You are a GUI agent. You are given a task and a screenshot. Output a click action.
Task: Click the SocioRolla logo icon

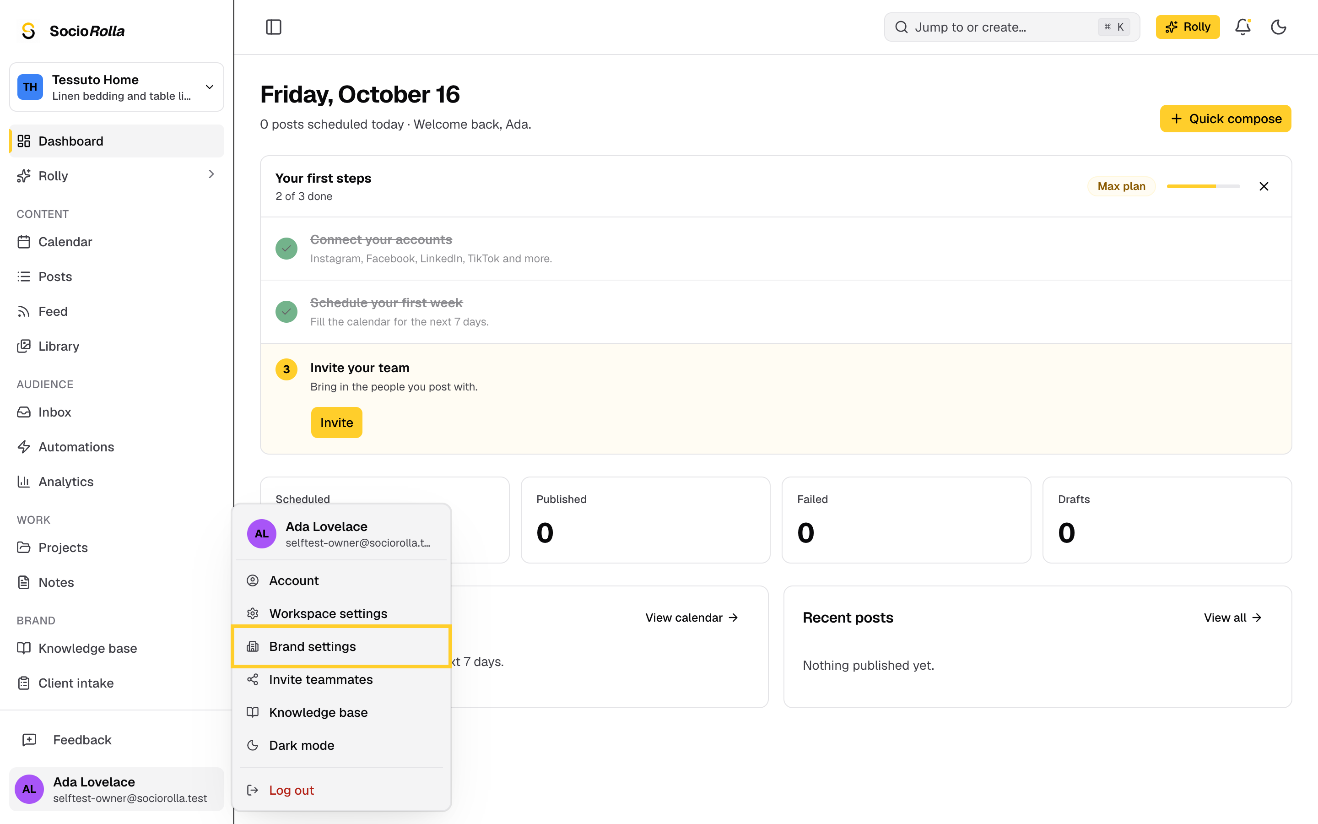(29, 31)
